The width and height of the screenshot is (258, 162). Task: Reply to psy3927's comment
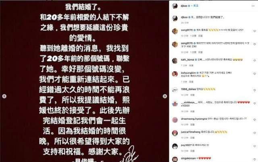tap(192, 151)
